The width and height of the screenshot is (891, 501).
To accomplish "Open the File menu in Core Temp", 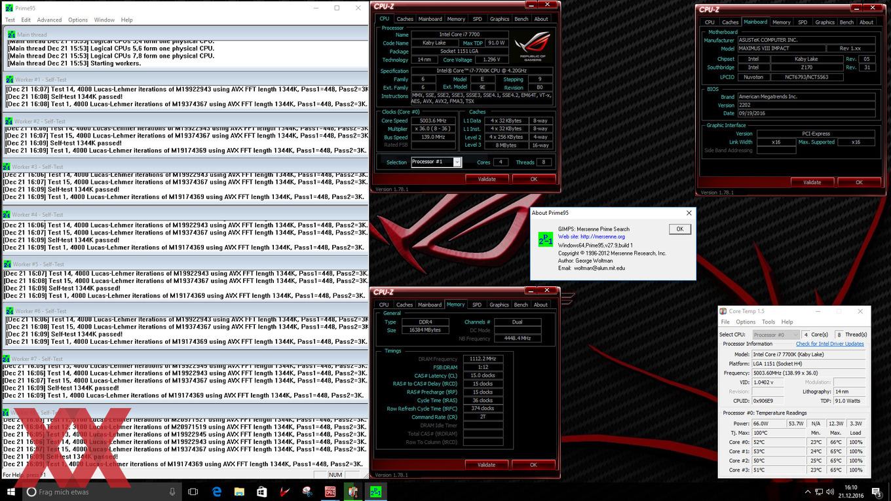I will point(725,322).
